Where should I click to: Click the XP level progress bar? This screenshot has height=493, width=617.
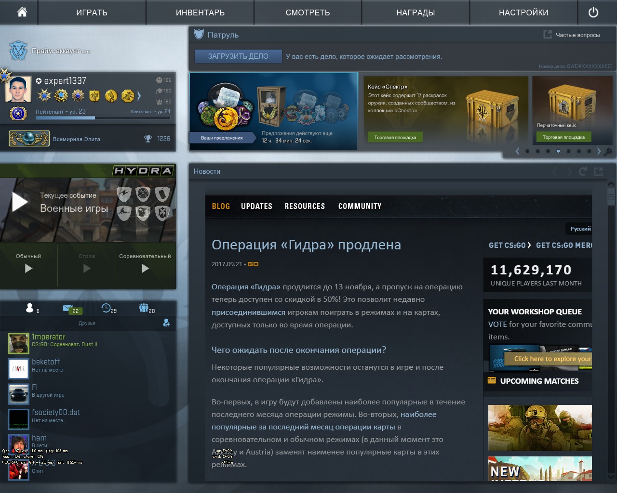pyautogui.click(x=103, y=117)
